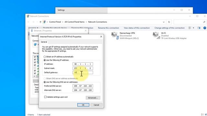The height and width of the screenshot is (116, 207).
Task: Navigate back in Network Connections window
Action: coord(28,22)
